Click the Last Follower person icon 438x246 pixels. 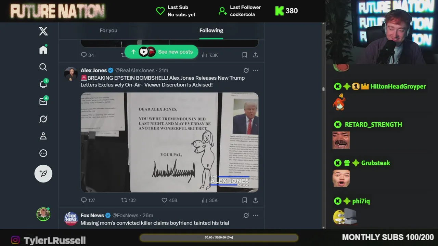click(x=223, y=11)
